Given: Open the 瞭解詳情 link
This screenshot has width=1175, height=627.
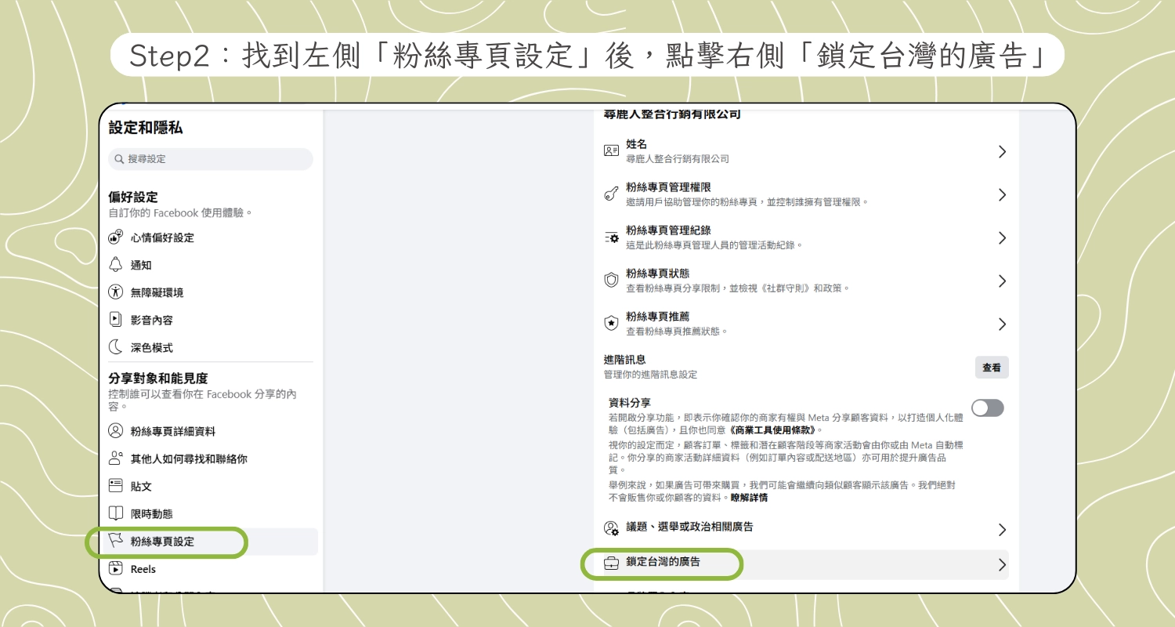Looking at the screenshot, I should point(749,498).
